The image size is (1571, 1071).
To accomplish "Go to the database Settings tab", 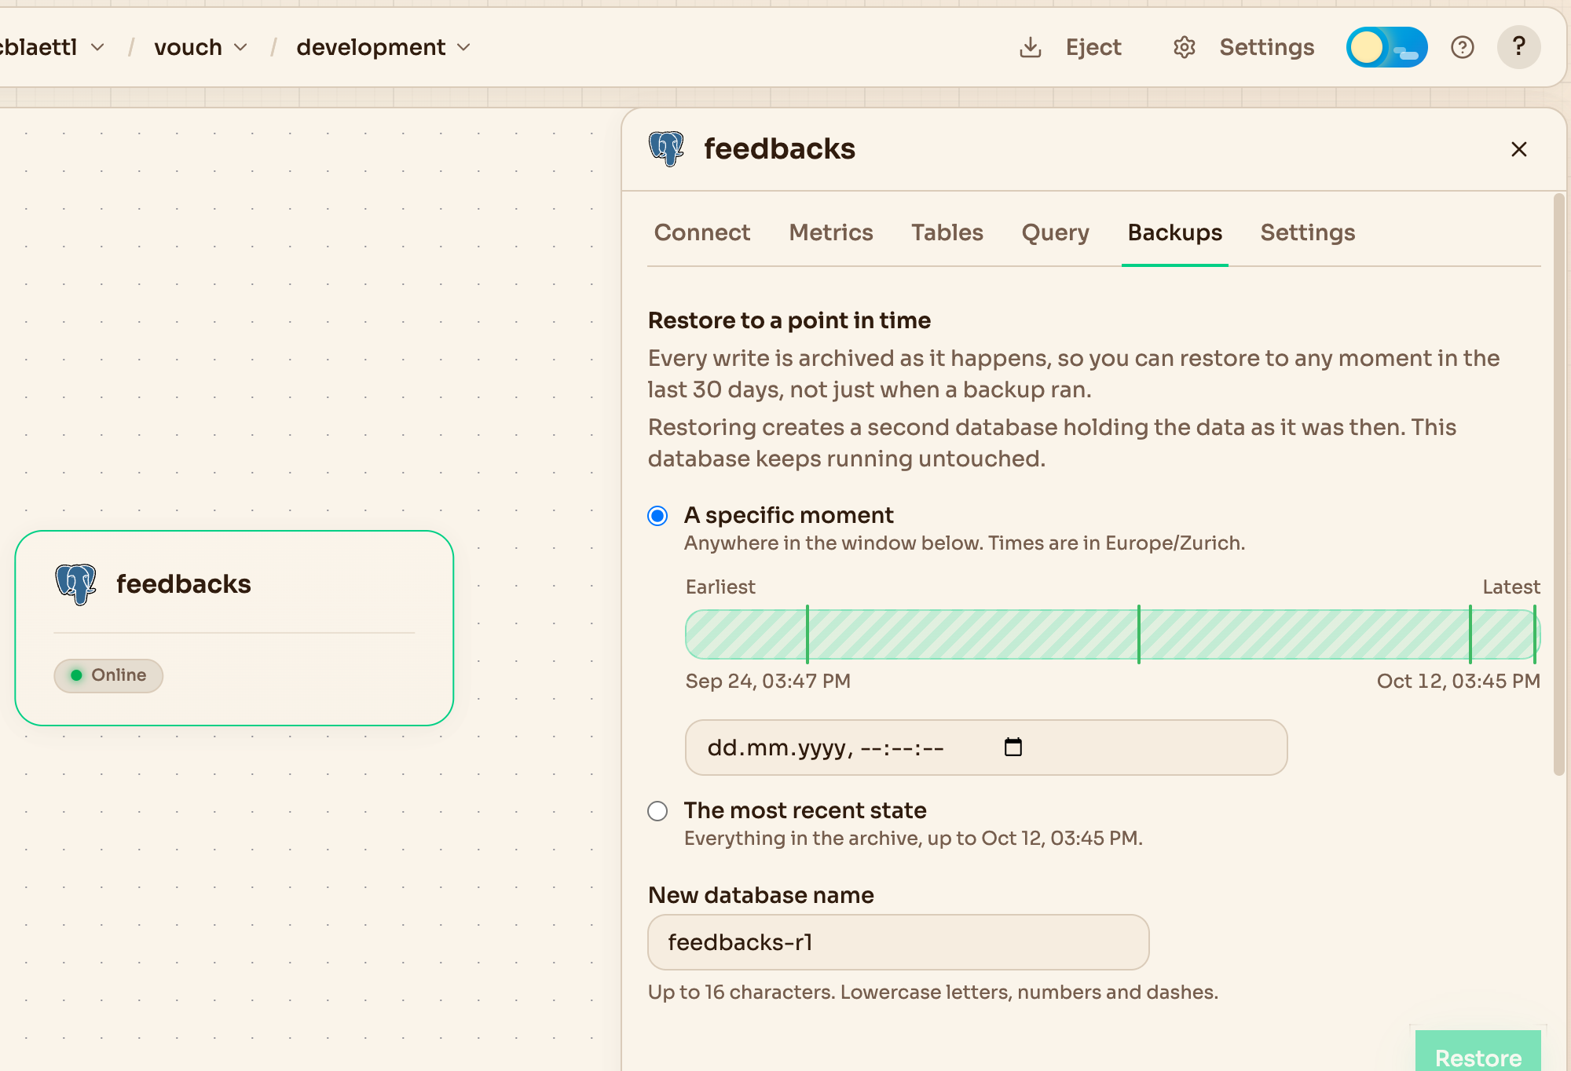I will click(1308, 232).
